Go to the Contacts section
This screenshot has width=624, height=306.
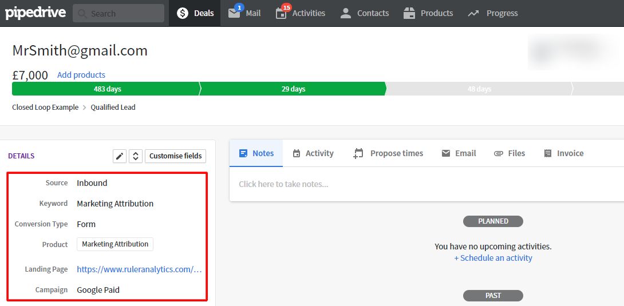(364, 13)
